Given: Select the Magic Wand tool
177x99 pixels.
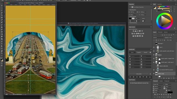Looking at the screenshot, I should click(2, 13).
